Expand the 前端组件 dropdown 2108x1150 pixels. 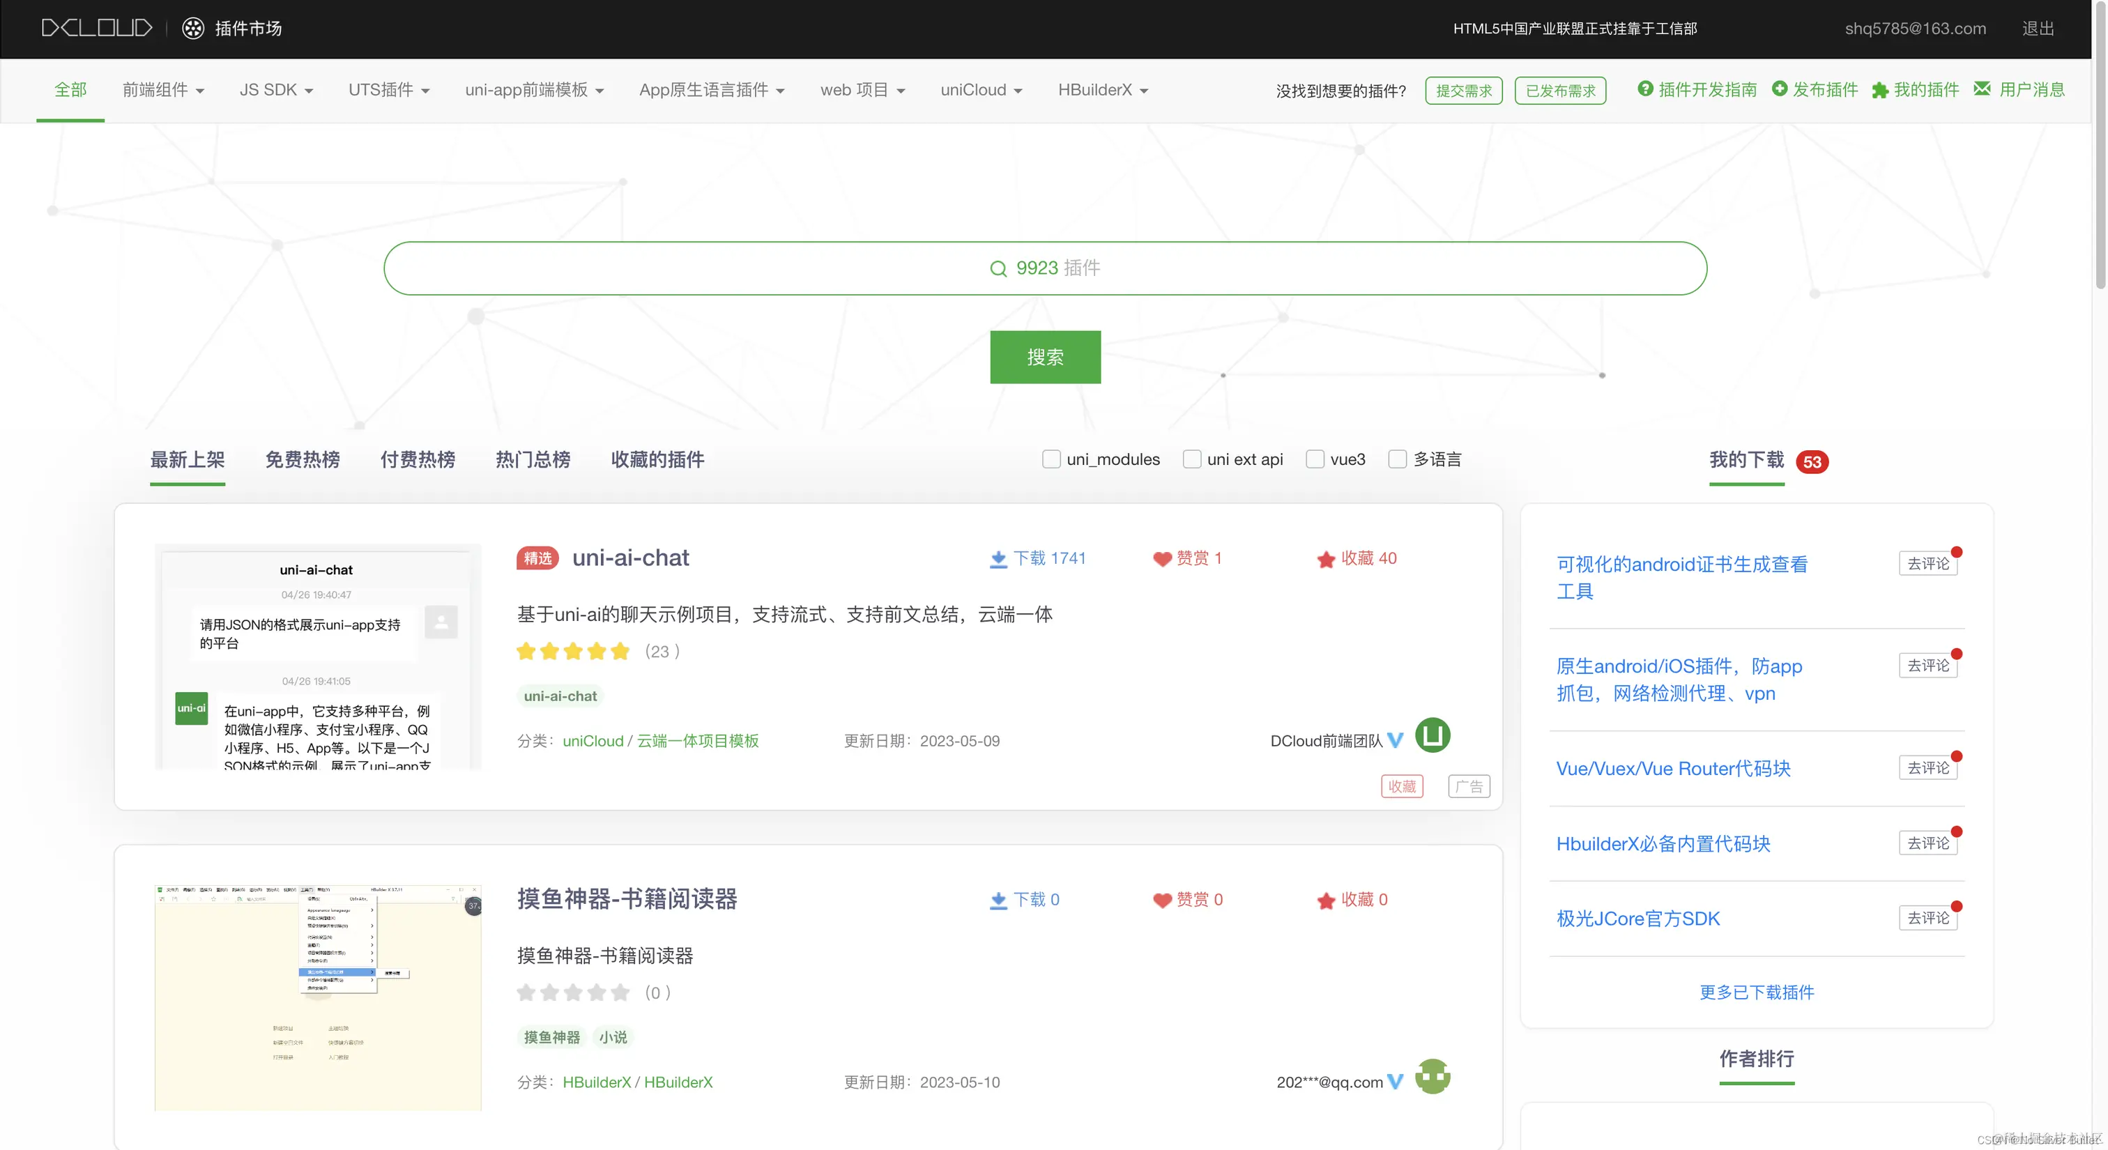click(164, 90)
